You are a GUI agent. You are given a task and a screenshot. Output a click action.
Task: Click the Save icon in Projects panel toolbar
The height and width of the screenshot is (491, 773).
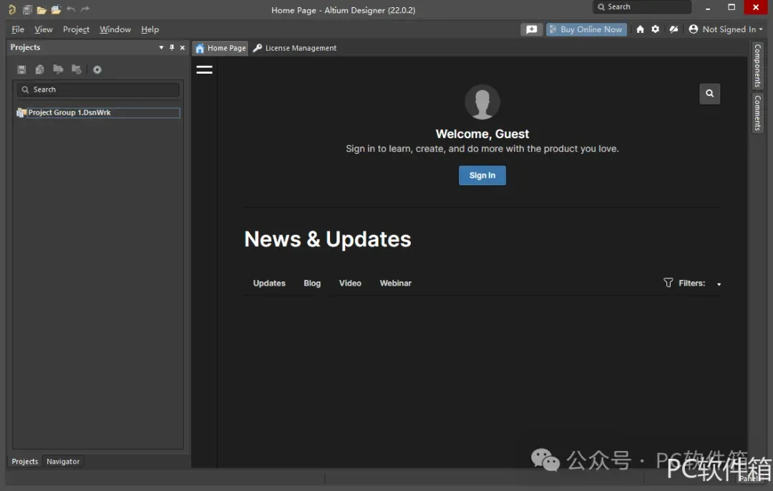(x=21, y=69)
